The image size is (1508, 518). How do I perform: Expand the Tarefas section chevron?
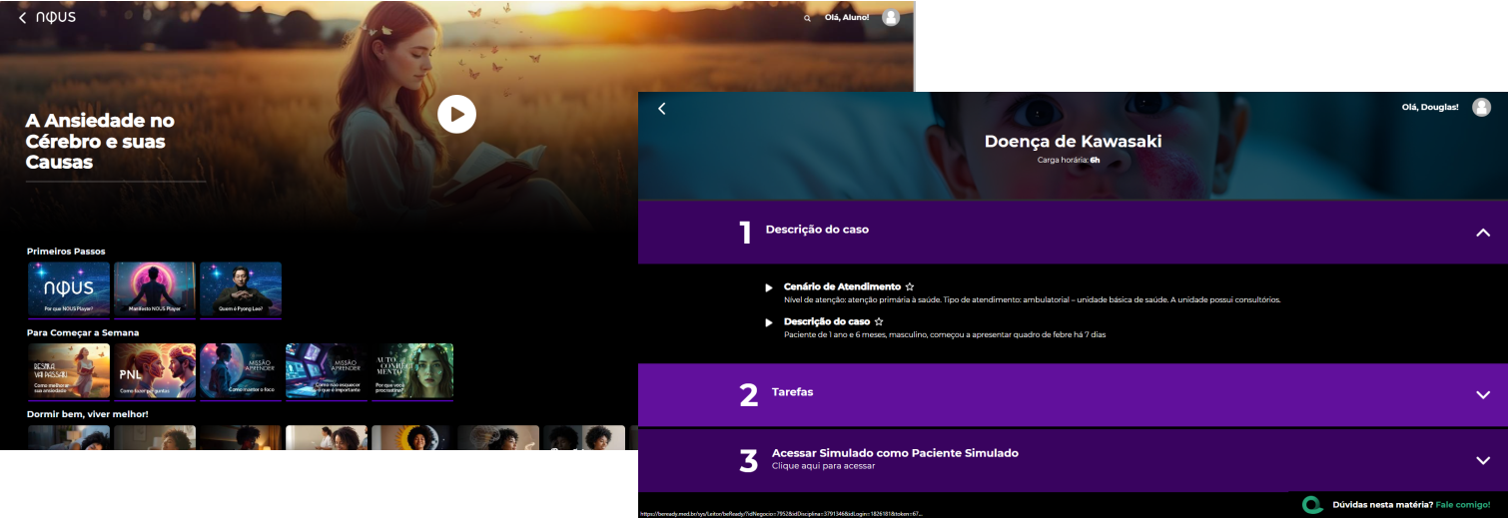(1483, 395)
